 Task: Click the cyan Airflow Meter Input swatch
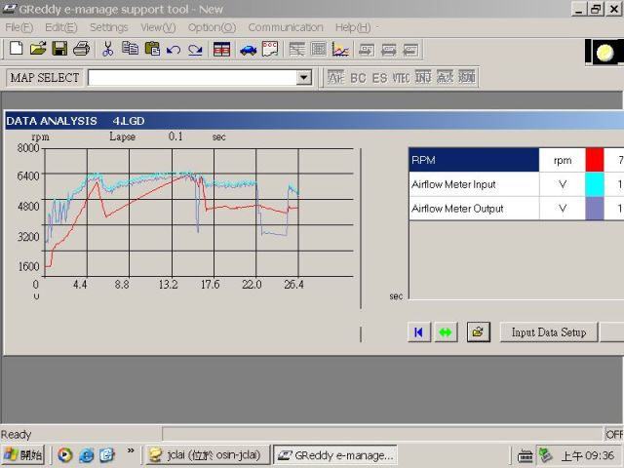(x=595, y=184)
